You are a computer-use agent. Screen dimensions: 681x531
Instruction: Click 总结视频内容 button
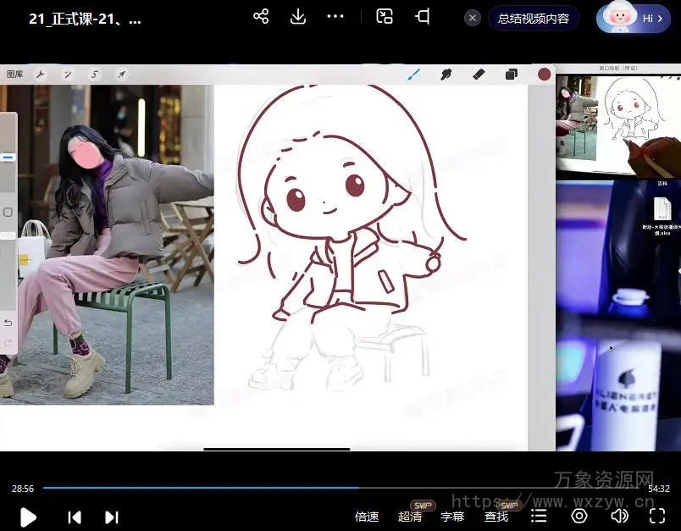pos(533,18)
